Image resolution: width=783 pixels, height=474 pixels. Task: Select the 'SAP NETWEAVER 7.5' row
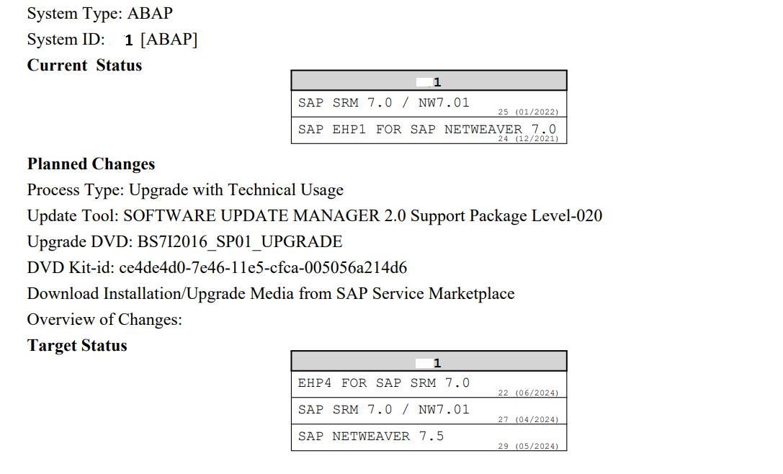[429, 437]
